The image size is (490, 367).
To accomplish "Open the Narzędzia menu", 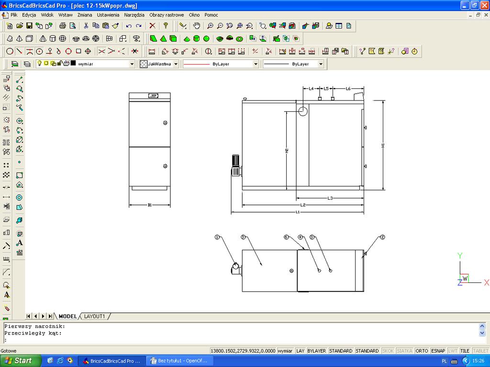I will coord(134,15).
